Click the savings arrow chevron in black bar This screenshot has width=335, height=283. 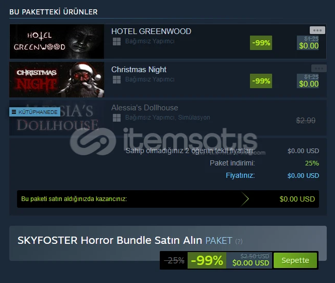[245, 199]
